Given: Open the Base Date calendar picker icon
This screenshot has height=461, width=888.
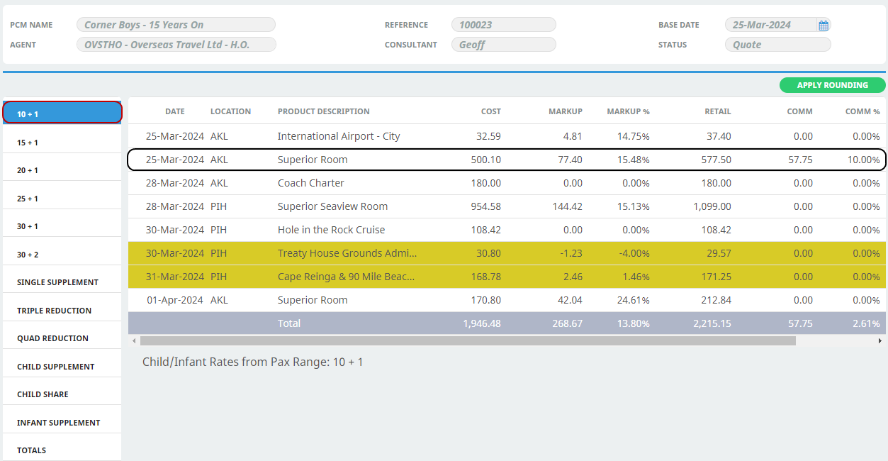Looking at the screenshot, I should coord(823,26).
